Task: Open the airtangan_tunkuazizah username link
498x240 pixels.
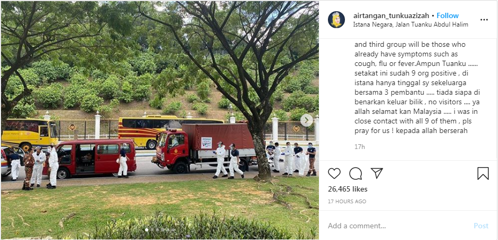Action: [391, 15]
